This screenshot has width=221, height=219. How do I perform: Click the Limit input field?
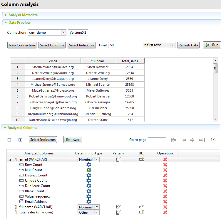tap(125, 45)
